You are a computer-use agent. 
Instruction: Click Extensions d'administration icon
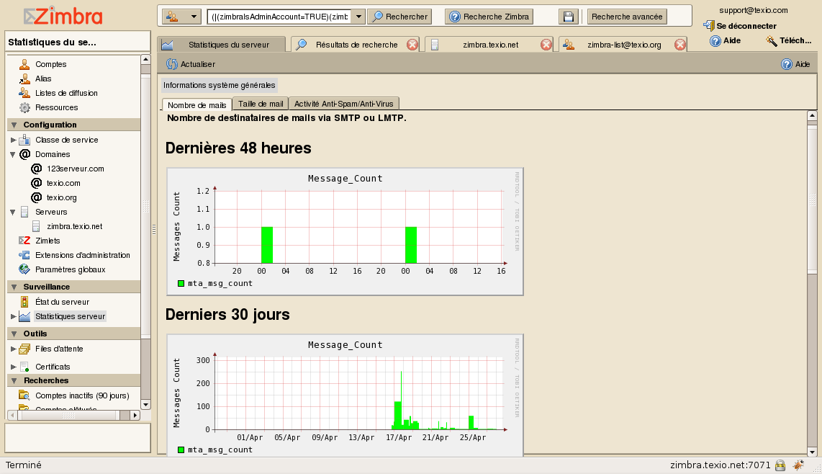(x=24, y=255)
